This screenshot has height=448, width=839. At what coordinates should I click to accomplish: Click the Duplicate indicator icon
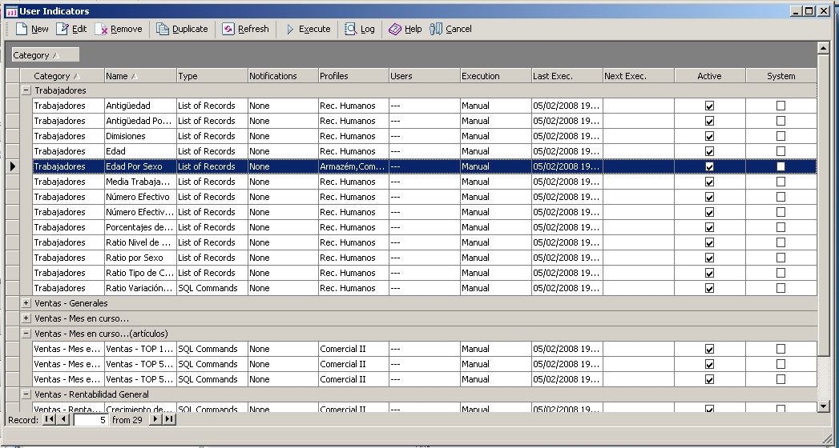coord(163,29)
